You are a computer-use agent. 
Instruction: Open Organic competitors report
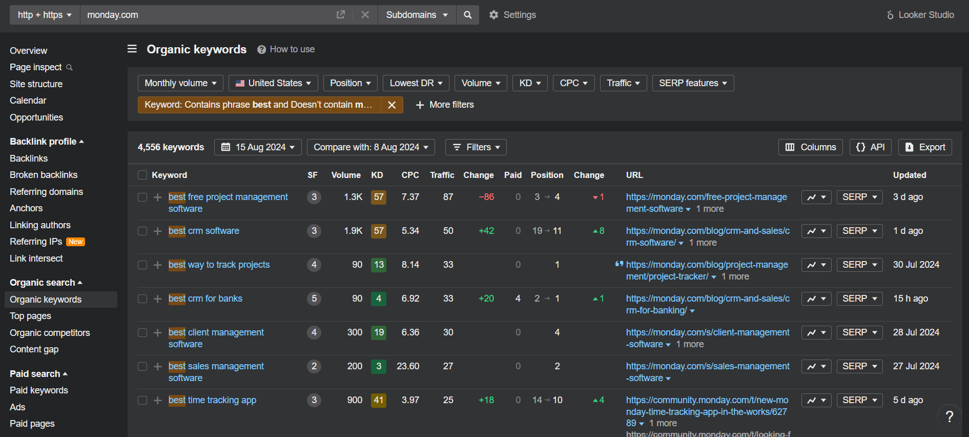coord(50,333)
